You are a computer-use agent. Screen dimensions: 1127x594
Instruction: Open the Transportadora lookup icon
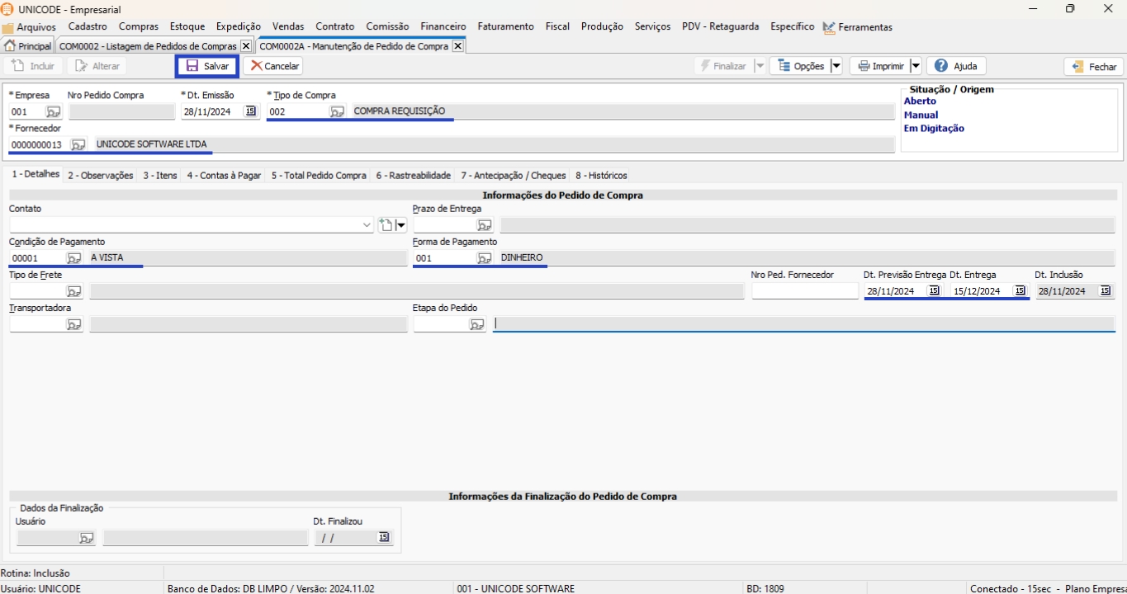pyautogui.click(x=74, y=324)
